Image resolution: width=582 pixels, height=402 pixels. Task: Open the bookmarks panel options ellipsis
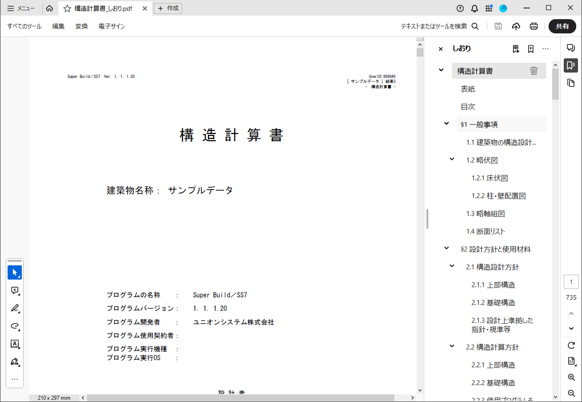pos(545,49)
